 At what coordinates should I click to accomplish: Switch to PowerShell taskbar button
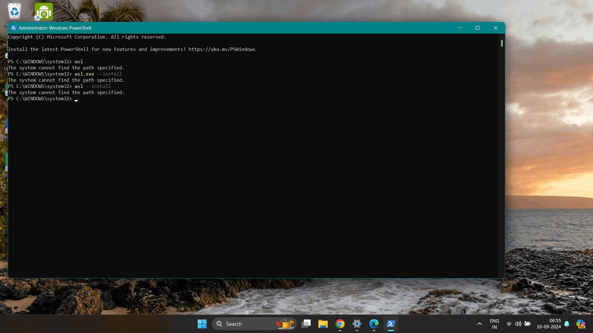[x=391, y=324]
